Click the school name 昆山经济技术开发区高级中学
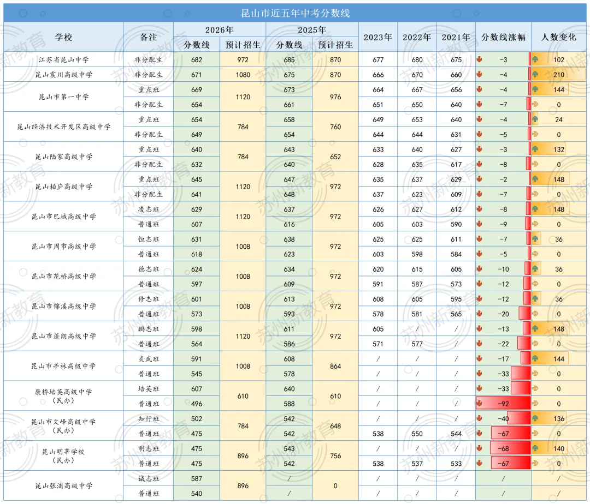This screenshot has height=504, width=590. 63,127
